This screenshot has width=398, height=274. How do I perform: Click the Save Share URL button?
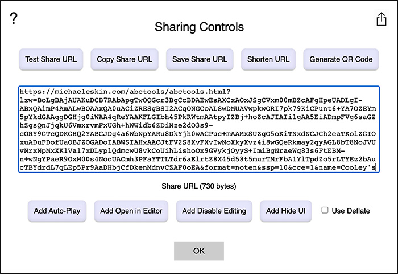point(200,59)
